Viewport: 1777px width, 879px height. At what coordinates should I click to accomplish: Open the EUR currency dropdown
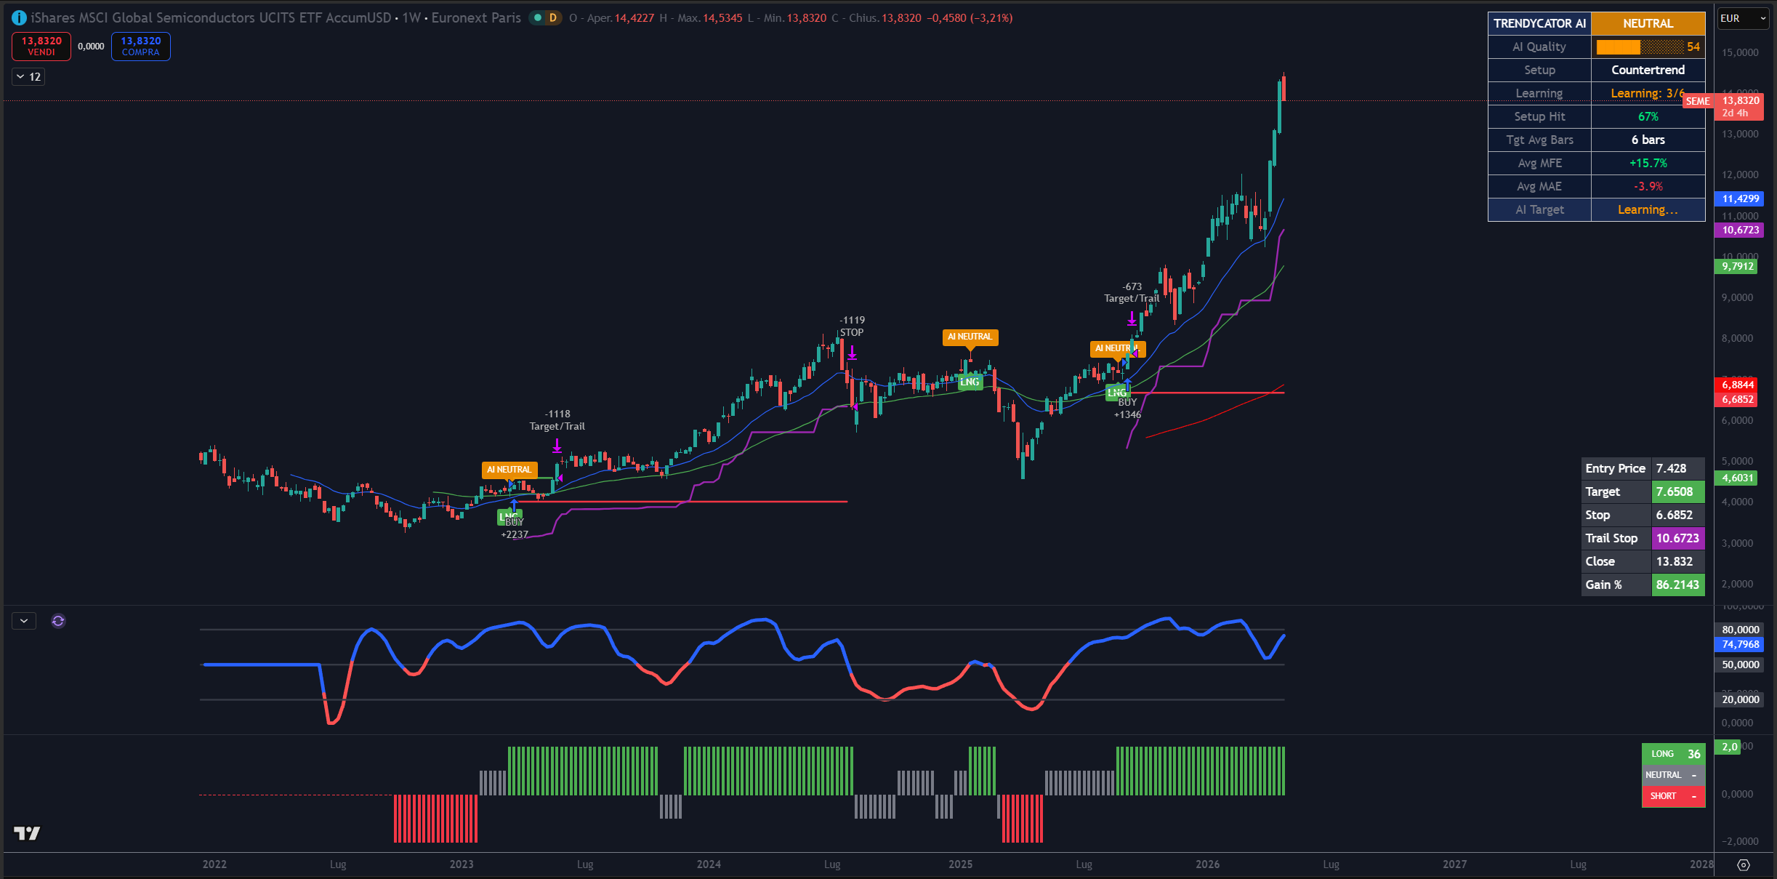click(1743, 19)
